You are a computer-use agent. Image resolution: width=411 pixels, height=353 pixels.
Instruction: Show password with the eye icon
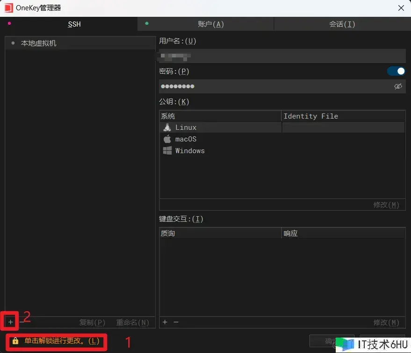click(x=398, y=86)
